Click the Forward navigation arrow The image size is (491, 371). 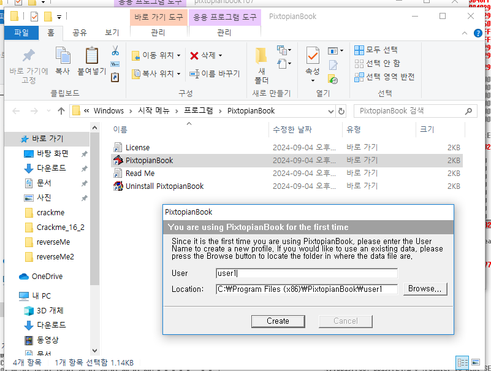click(34, 111)
